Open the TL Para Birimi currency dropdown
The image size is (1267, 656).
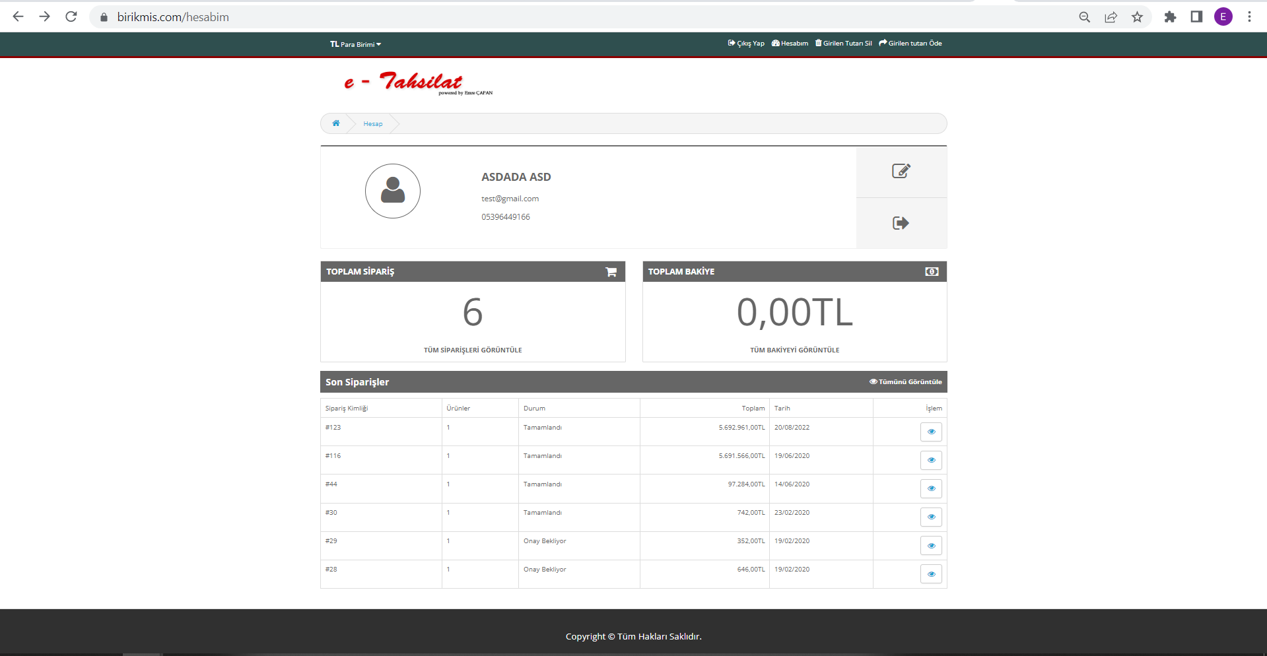tap(355, 44)
